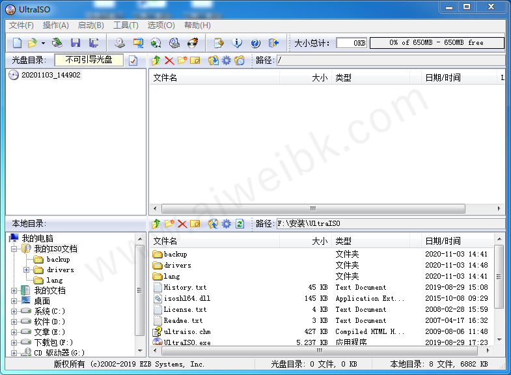The height and width of the screenshot is (375, 511).
Task: Click the Add files toolbar icon
Action: (x=219, y=43)
